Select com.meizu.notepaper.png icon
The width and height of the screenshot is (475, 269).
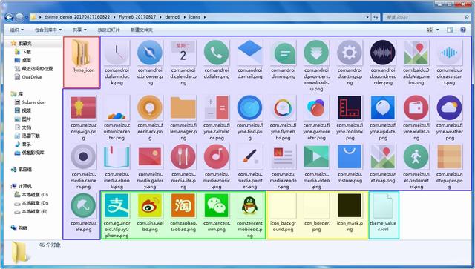[x=450, y=157]
